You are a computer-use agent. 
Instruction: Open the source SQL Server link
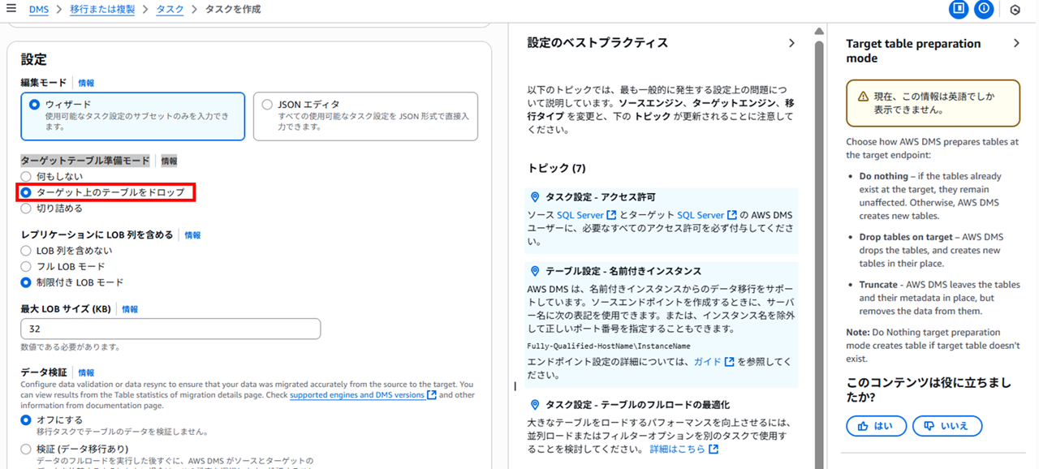click(x=586, y=215)
